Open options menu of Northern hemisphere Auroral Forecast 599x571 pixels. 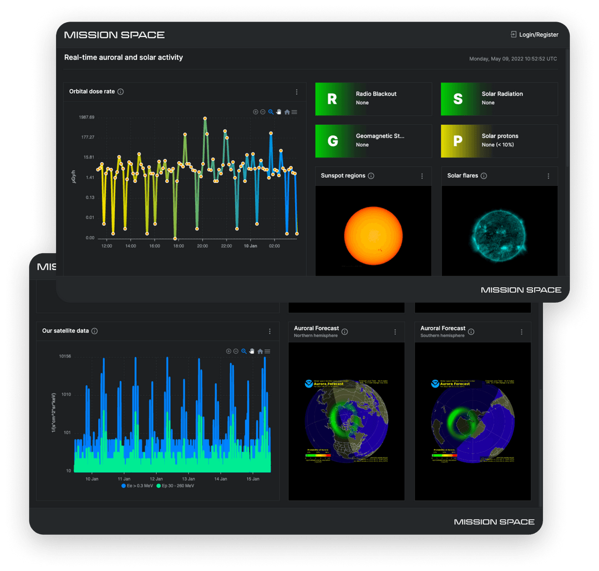394,332
